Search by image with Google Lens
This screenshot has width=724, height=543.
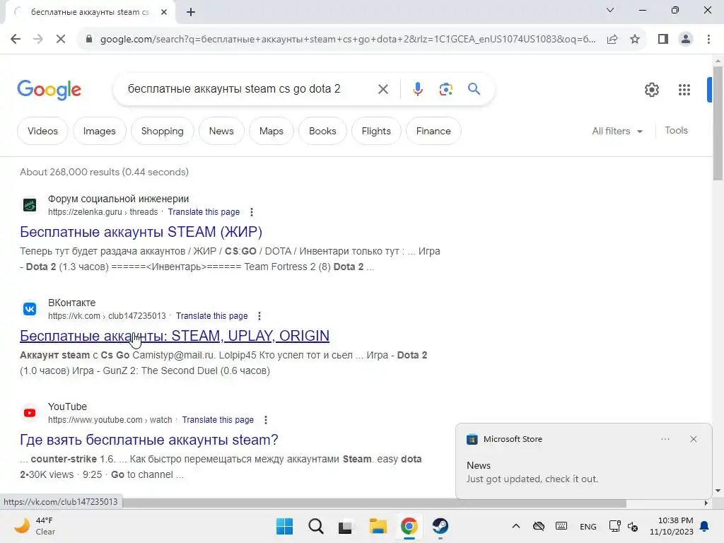point(445,89)
